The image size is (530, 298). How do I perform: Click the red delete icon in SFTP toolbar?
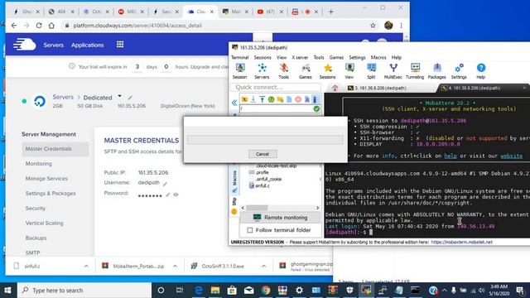pyautogui.click(x=298, y=99)
